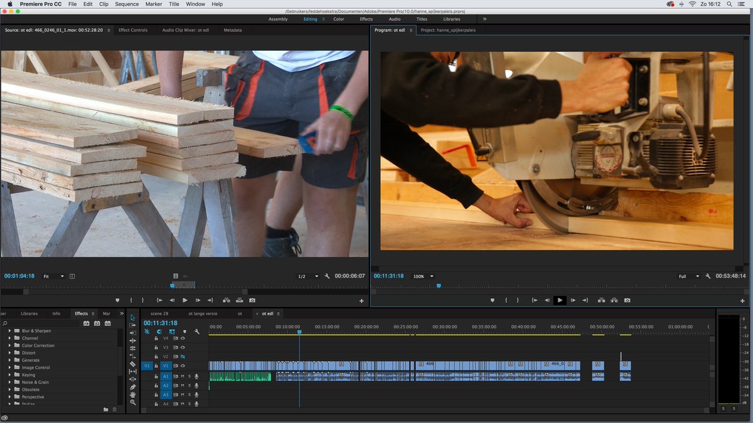Open Source monitor Fit zoom dropdown

pos(53,276)
